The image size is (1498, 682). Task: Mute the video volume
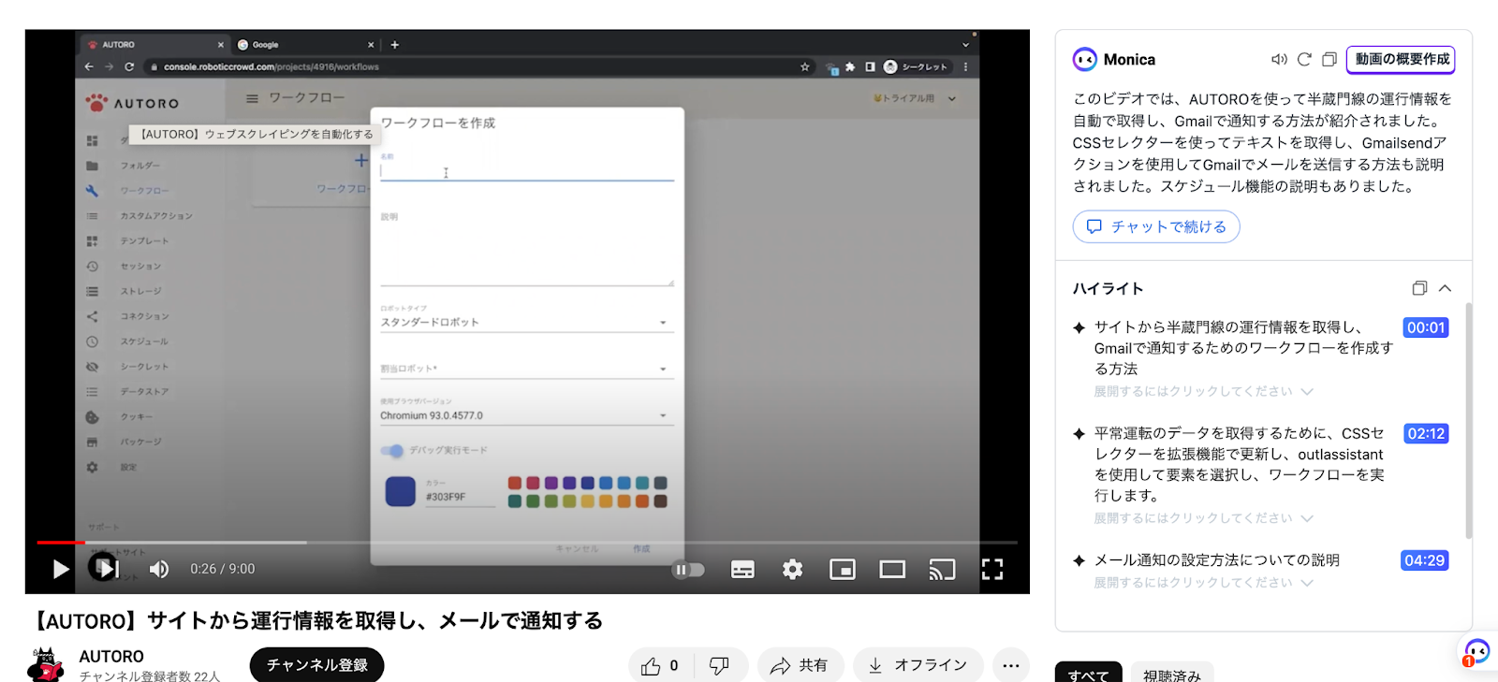[159, 569]
